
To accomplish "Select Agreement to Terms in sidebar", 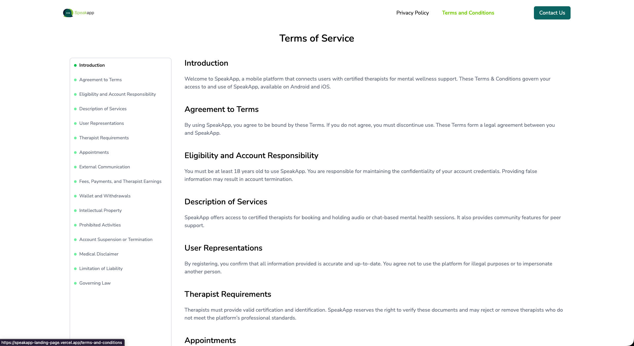I will pos(100,80).
